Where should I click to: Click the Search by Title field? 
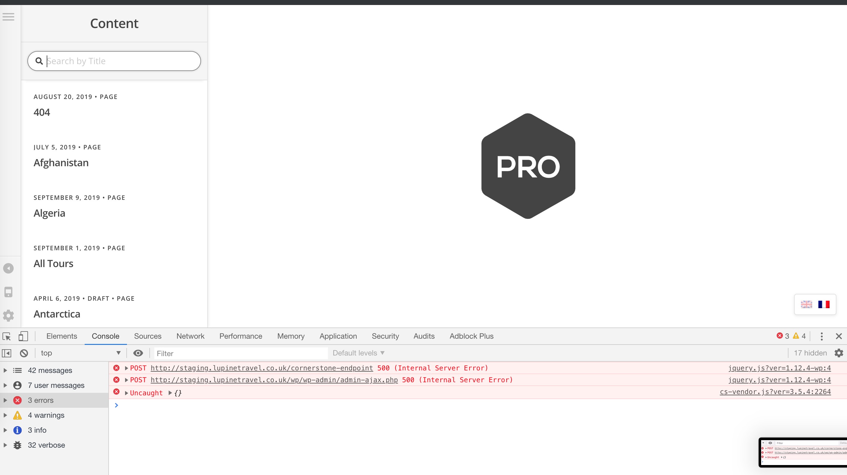tap(122, 61)
